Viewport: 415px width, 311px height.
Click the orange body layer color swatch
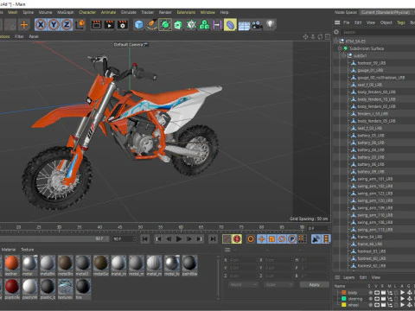[x=343, y=293]
